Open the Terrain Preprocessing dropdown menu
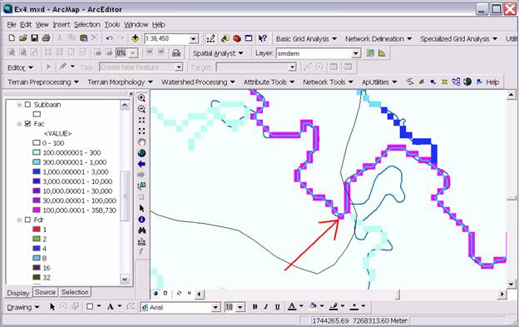This screenshot has width=519, height=327. coord(43,82)
